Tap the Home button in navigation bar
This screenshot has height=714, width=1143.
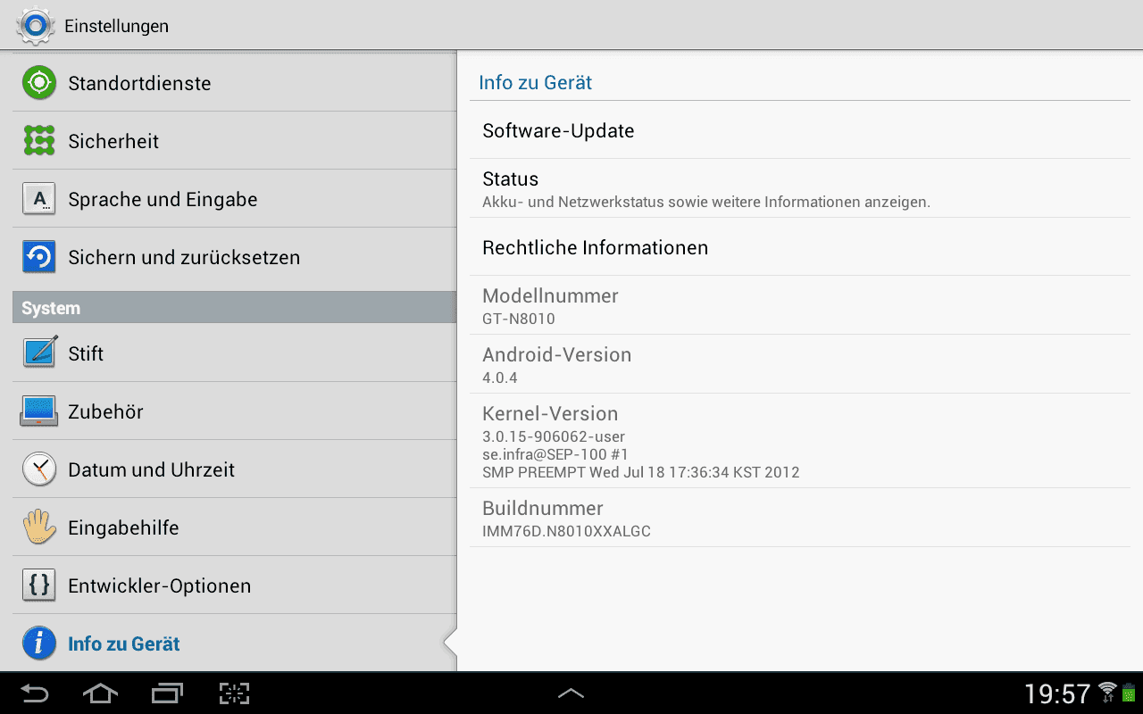(x=100, y=693)
